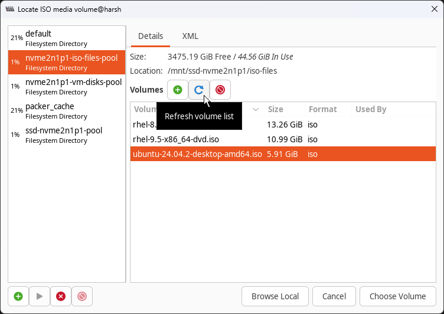This screenshot has width=444, height=314.
Task: Start the selected pool with play icon
Action: click(x=40, y=296)
